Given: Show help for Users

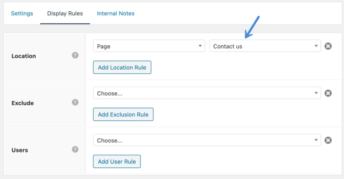Looking at the screenshot, I should 75,149.
